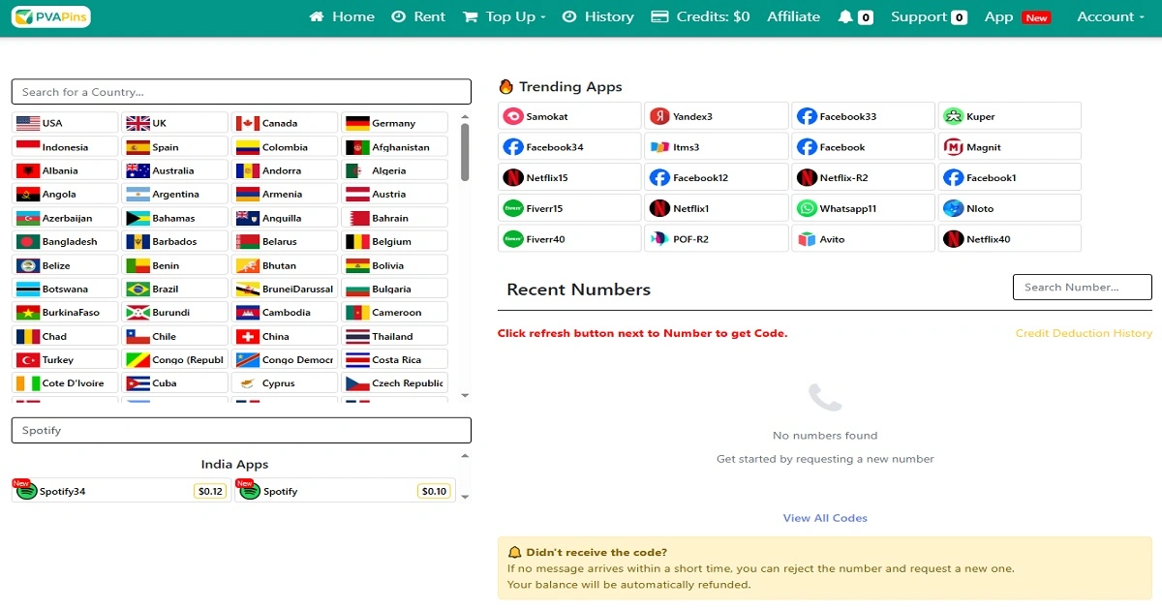Pick Magnit trending app
1162x610 pixels.
1009,147
